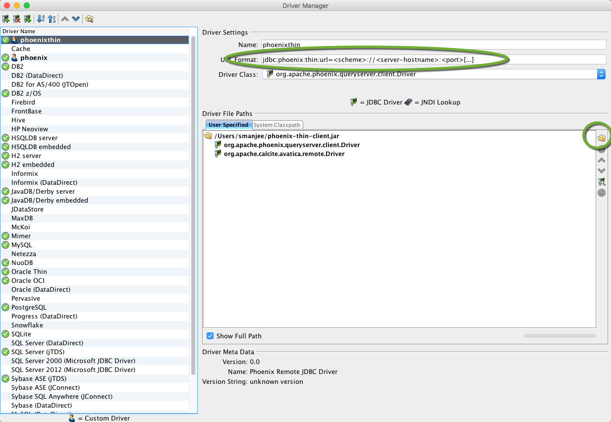This screenshot has height=422, width=611.
Task: Copy the phoenixthin driver via the copy-driver icon
Action: pyautogui.click(x=28, y=18)
